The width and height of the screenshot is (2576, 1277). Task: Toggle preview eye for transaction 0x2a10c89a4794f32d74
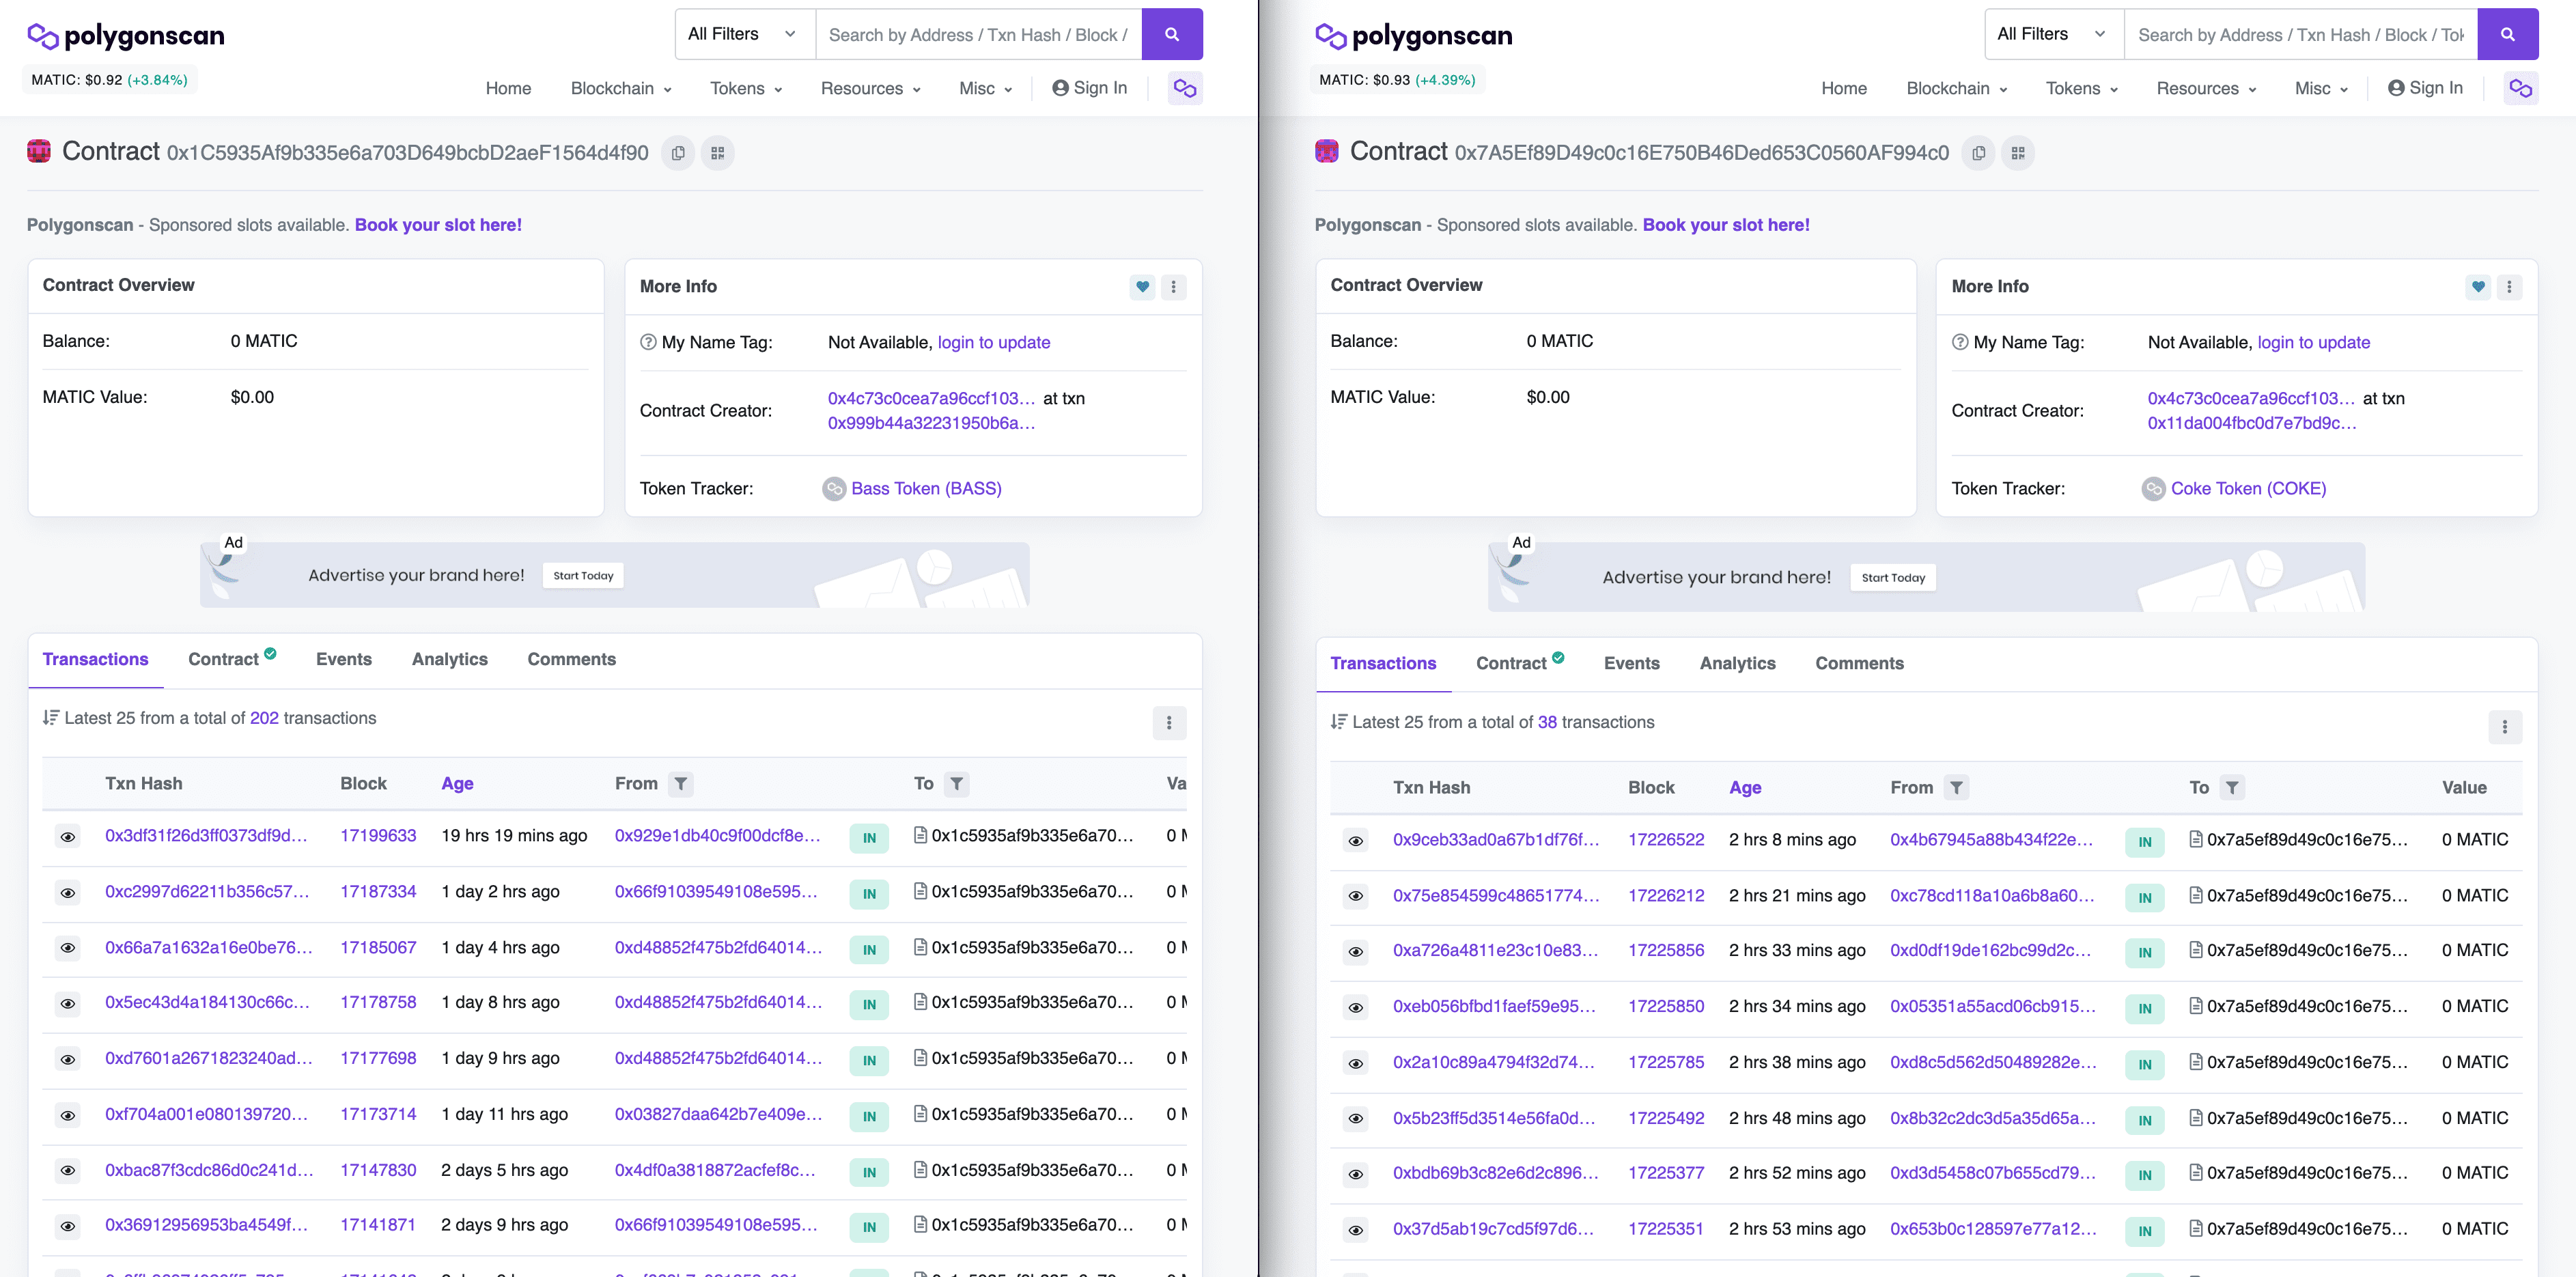click(1356, 1063)
